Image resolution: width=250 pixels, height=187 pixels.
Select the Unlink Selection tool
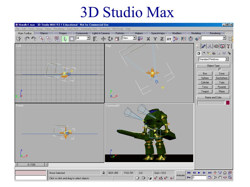[49, 39]
